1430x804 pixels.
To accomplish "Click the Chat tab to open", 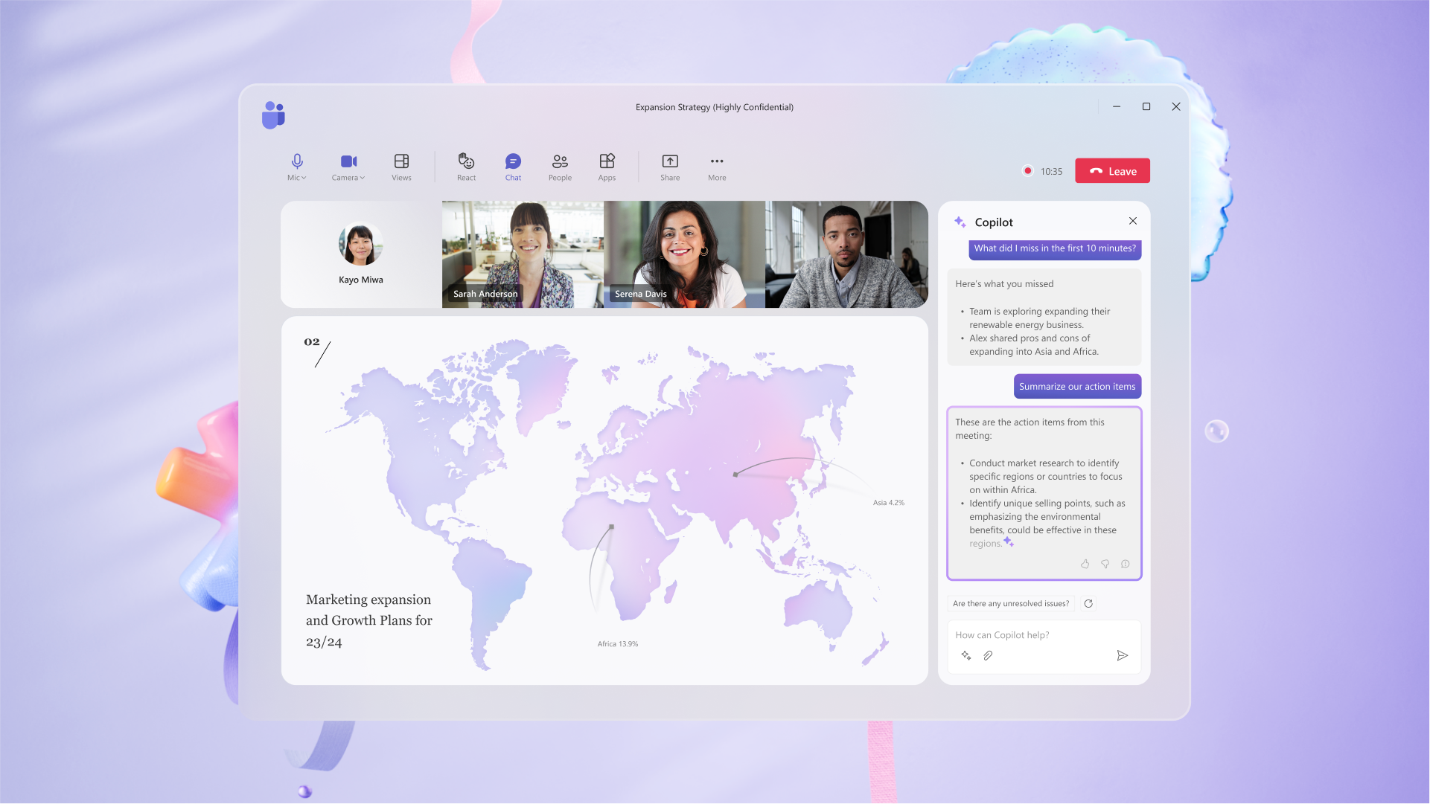I will tap(513, 167).
